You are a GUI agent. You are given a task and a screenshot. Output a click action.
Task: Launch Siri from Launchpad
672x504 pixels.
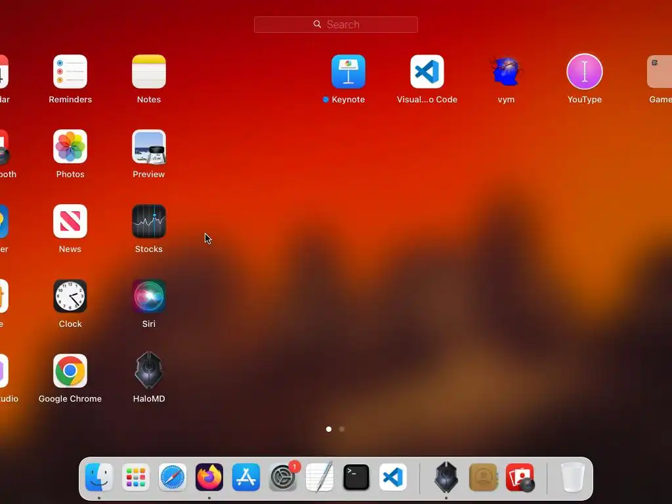tap(149, 296)
